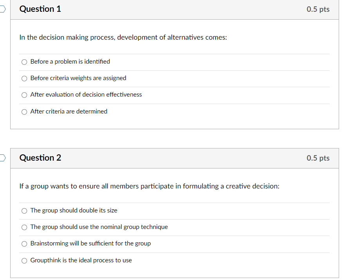Click the text label 'The group should double its size'
343x280 pixels.
tap(73, 210)
